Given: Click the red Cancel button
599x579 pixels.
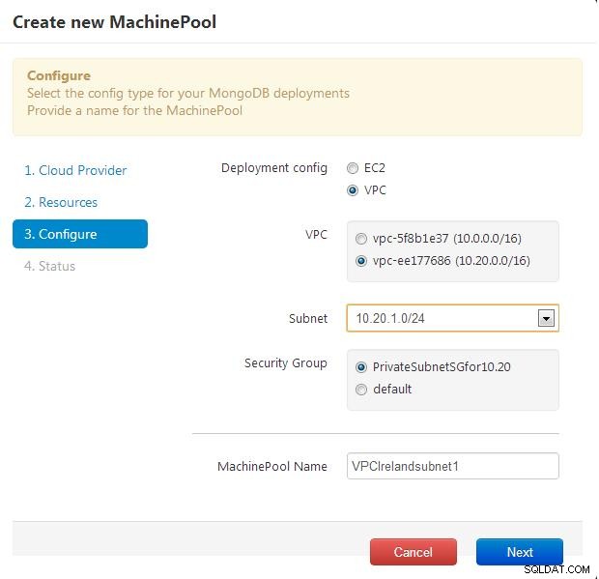Looking at the screenshot, I should (x=414, y=552).
